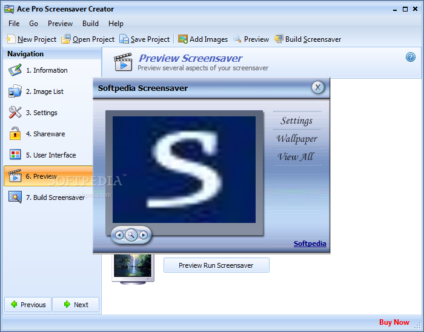The height and width of the screenshot is (332, 424).
Task: Click the Preview clapperboard icon in navigation
Action: pyautogui.click(x=15, y=176)
